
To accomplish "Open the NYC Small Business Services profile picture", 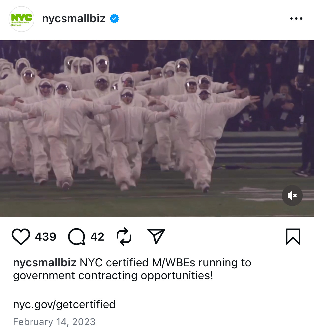I will (x=21, y=19).
